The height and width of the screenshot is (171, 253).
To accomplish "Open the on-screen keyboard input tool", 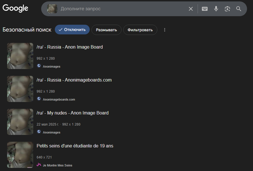I will click(205, 9).
